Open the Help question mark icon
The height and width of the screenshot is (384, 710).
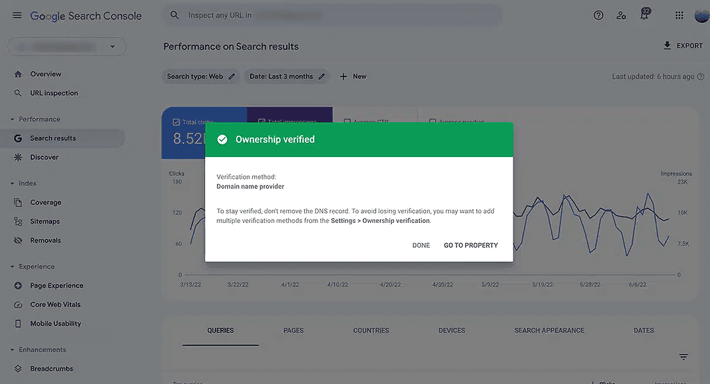(x=598, y=15)
